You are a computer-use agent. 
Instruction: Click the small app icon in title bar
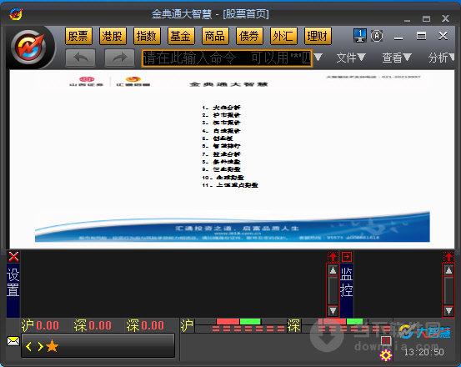pos(16,13)
